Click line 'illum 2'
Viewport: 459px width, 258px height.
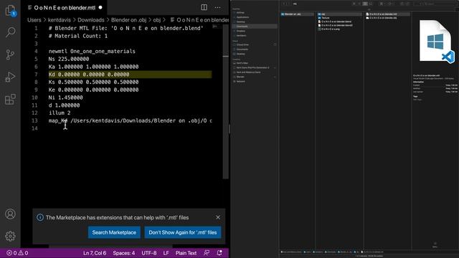60,113
